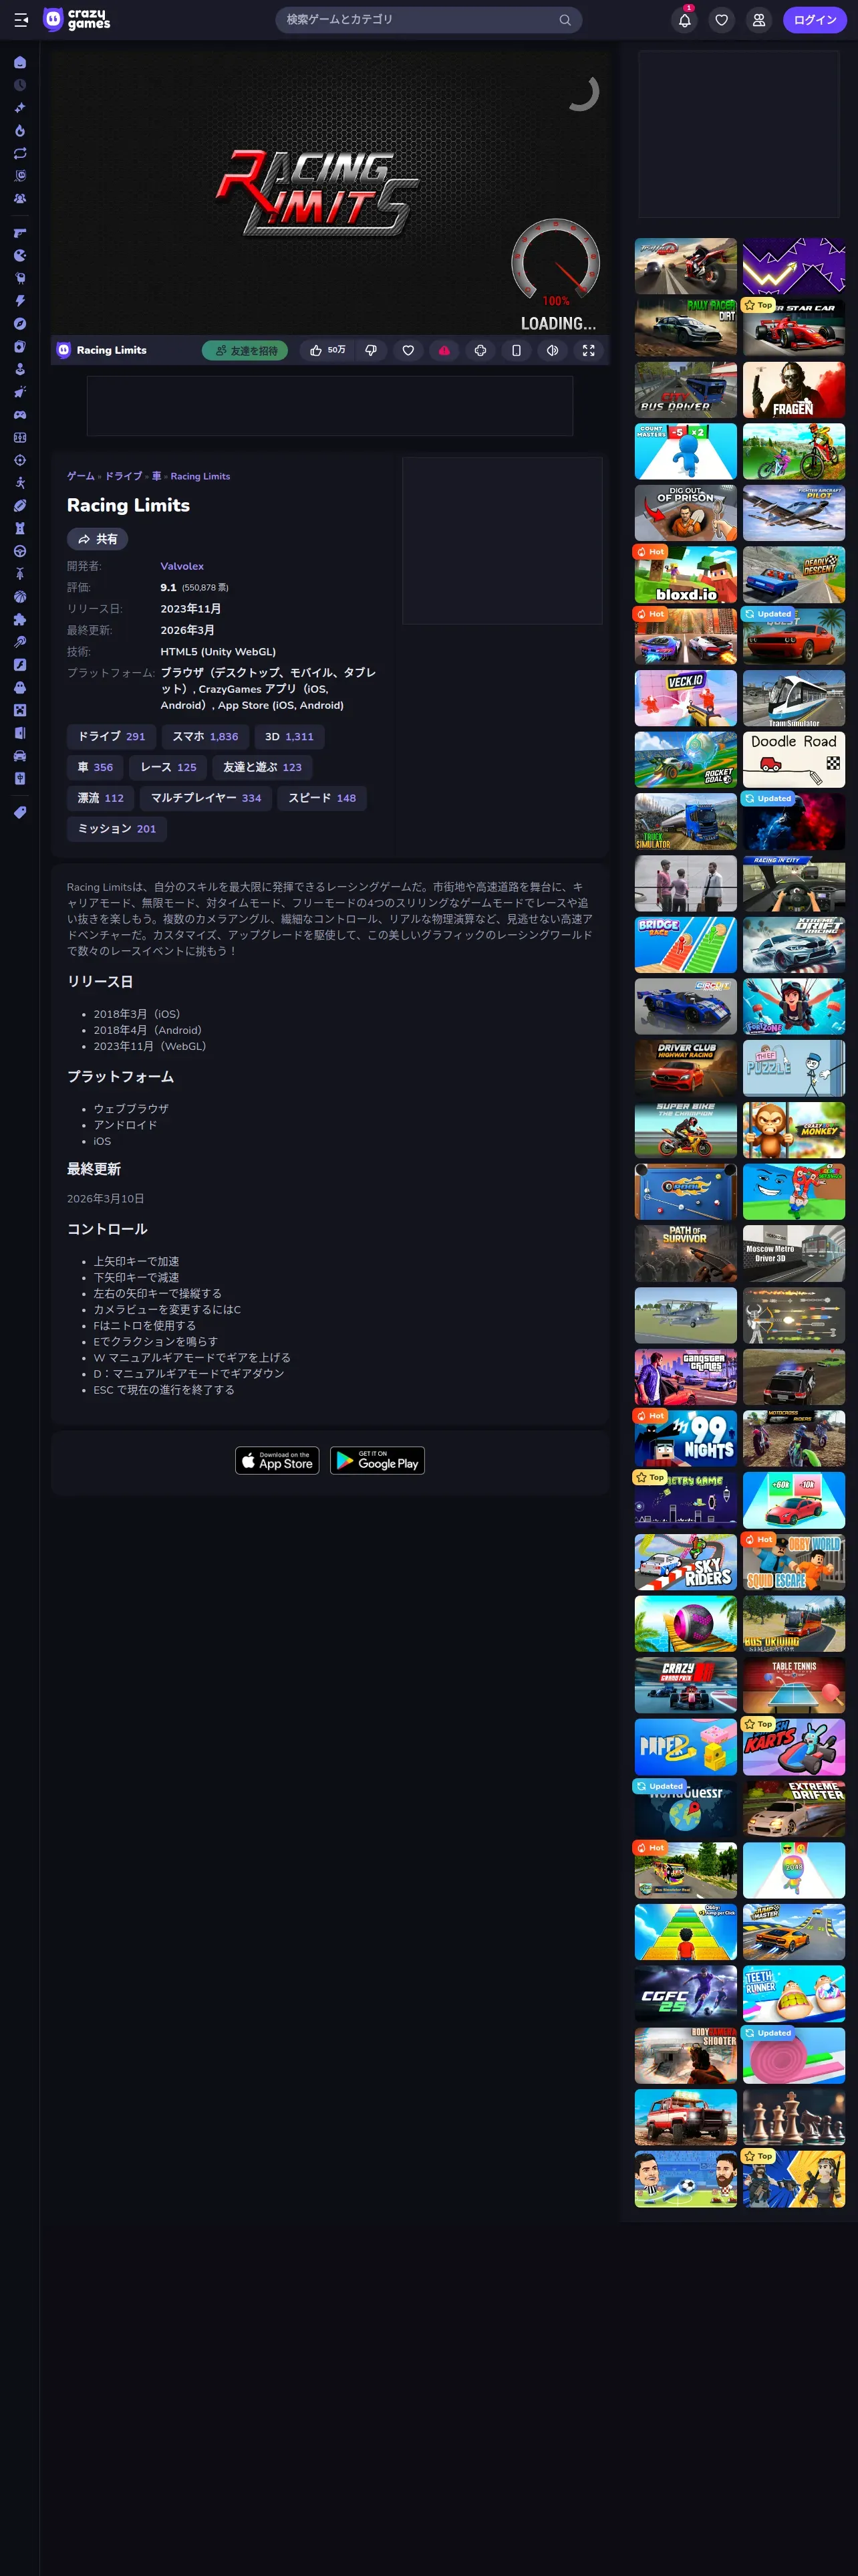Open Bus Driver game thumbnail
858x2576 pixels.
coord(685,389)
